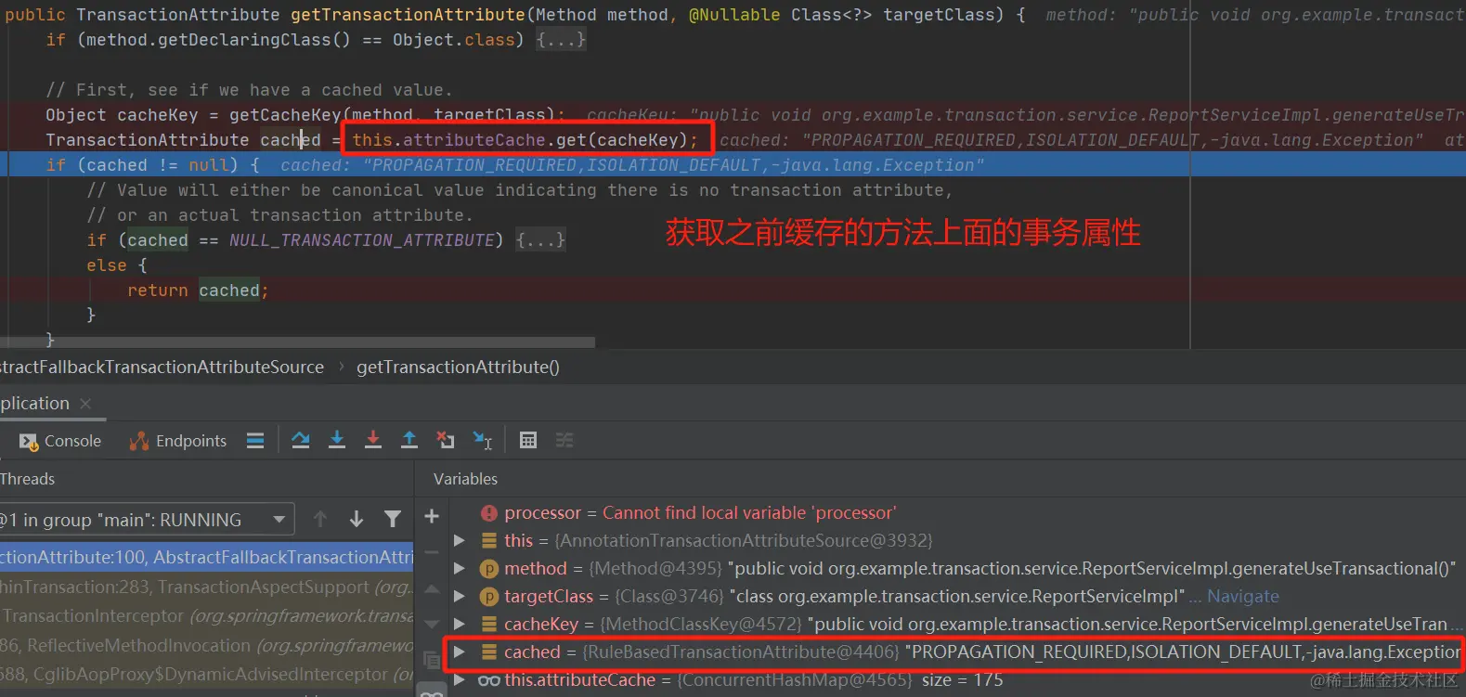This screenshot has width=1466, height=697.
Task: Click the 'else {' line in editor
Action: pyautogui.click(x=117, y=265)
